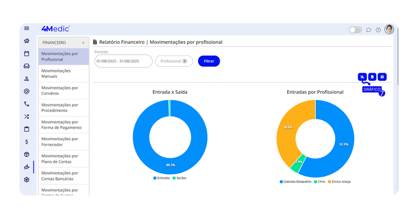Click the print report icon

click(x=382, y=77)
